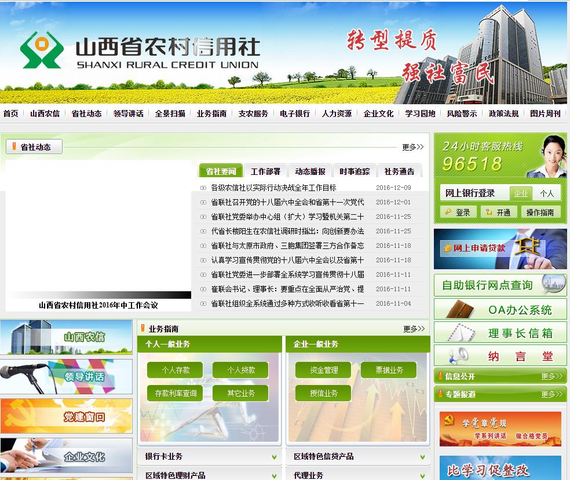Image resolution: width=570 pixels, height=480 pixels.
Task: Click bullet icon of 省联社召开党的十八届 news
Action: [203, 203]
